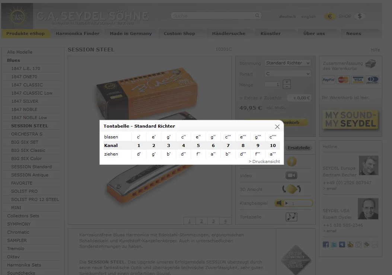Click the CASS sun logo
The height and width of the screenshot is (275, 392).
17,16
